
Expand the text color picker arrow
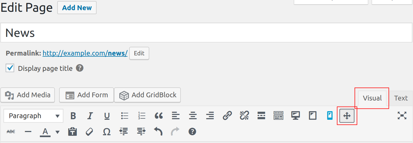pyautogui.click(x=57, y=132)
